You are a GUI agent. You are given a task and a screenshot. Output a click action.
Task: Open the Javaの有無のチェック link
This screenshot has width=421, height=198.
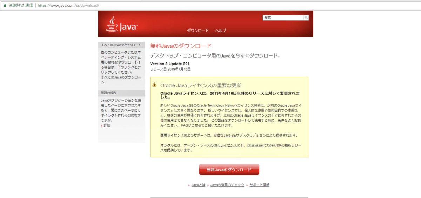pyautogui.click(x=227, y=185)
